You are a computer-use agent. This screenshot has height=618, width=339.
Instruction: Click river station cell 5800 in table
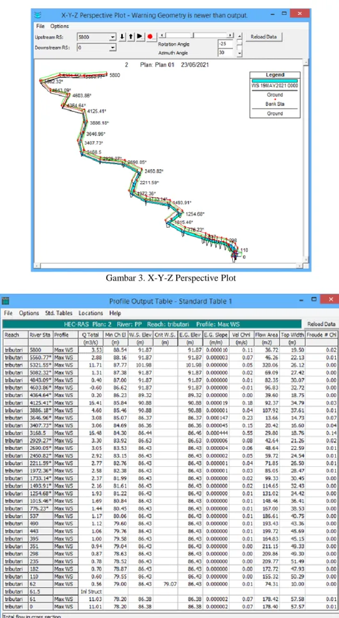pos(41,350)
